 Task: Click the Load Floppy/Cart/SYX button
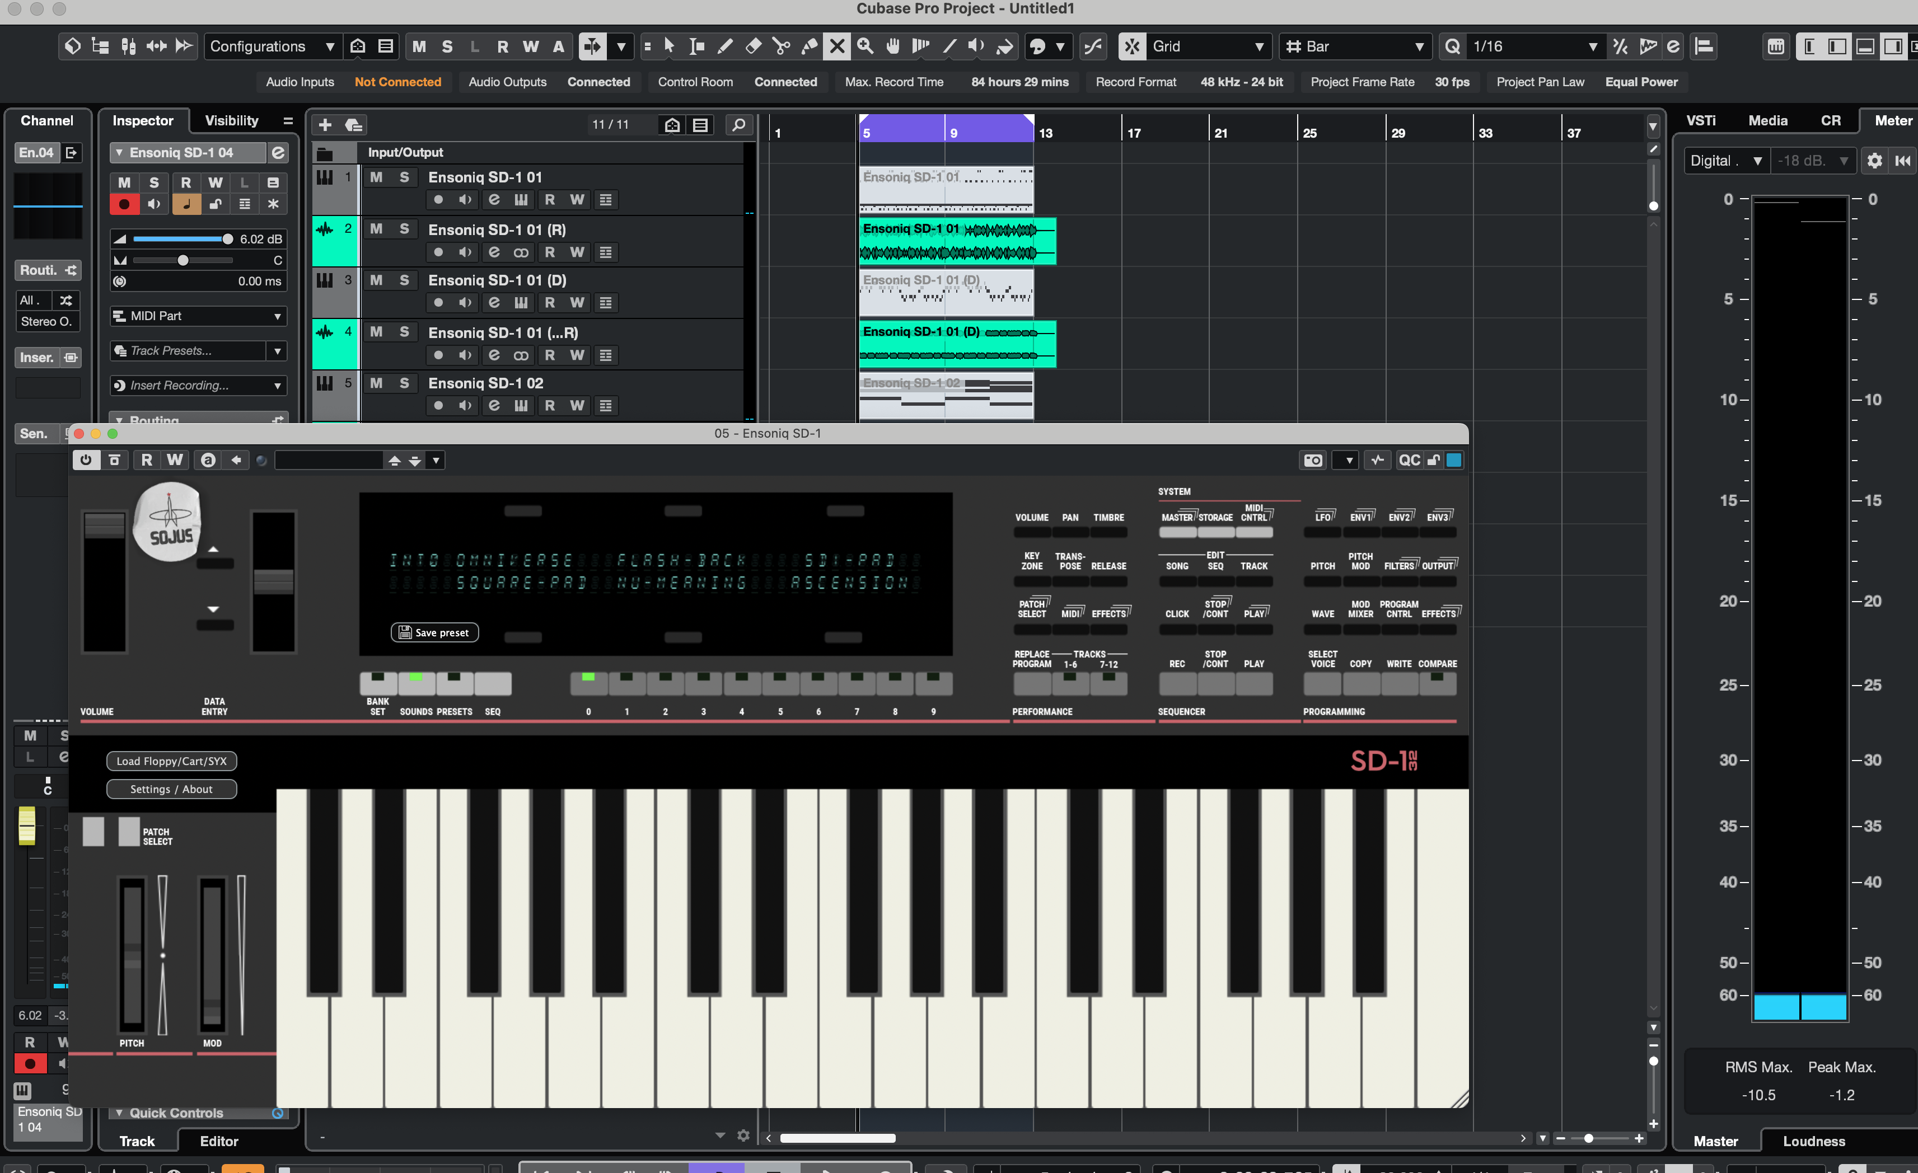[x=171, y=761]
